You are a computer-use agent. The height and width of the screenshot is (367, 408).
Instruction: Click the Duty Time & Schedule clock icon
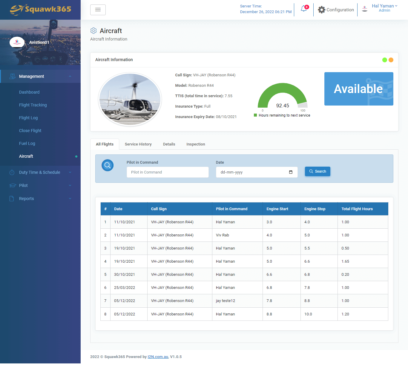coord(12,172)
